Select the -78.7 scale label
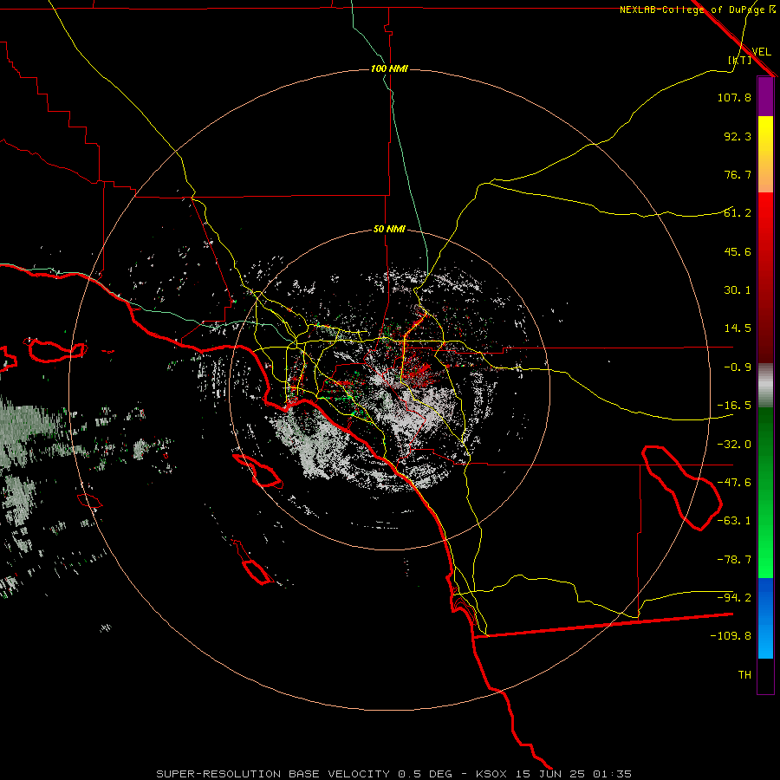The width and height of the screenshot is (780, 780). point(734,560)
